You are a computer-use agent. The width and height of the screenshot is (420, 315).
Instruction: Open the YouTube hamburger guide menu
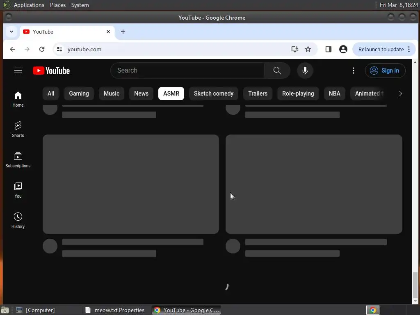pyautogui.click(x=18, y=71)
